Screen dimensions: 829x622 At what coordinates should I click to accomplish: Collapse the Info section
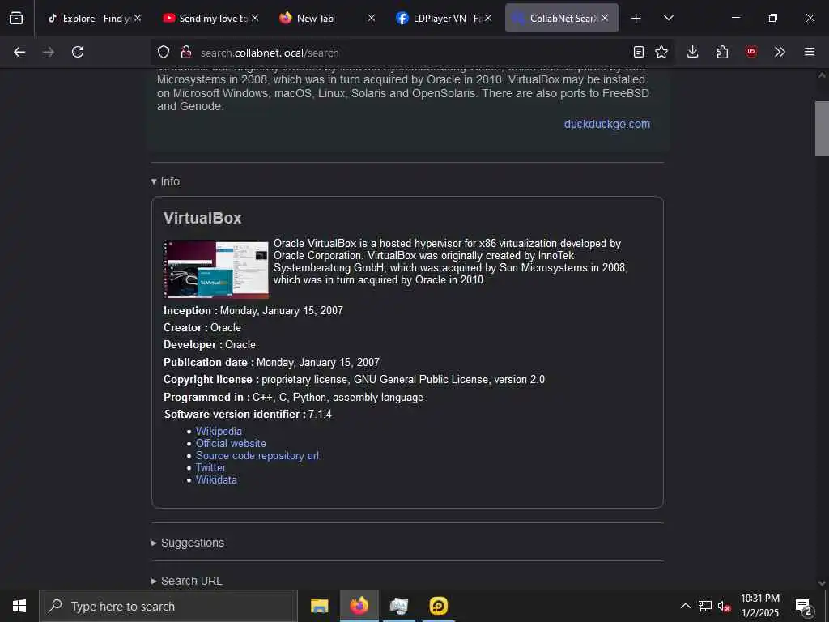[165, 181]
